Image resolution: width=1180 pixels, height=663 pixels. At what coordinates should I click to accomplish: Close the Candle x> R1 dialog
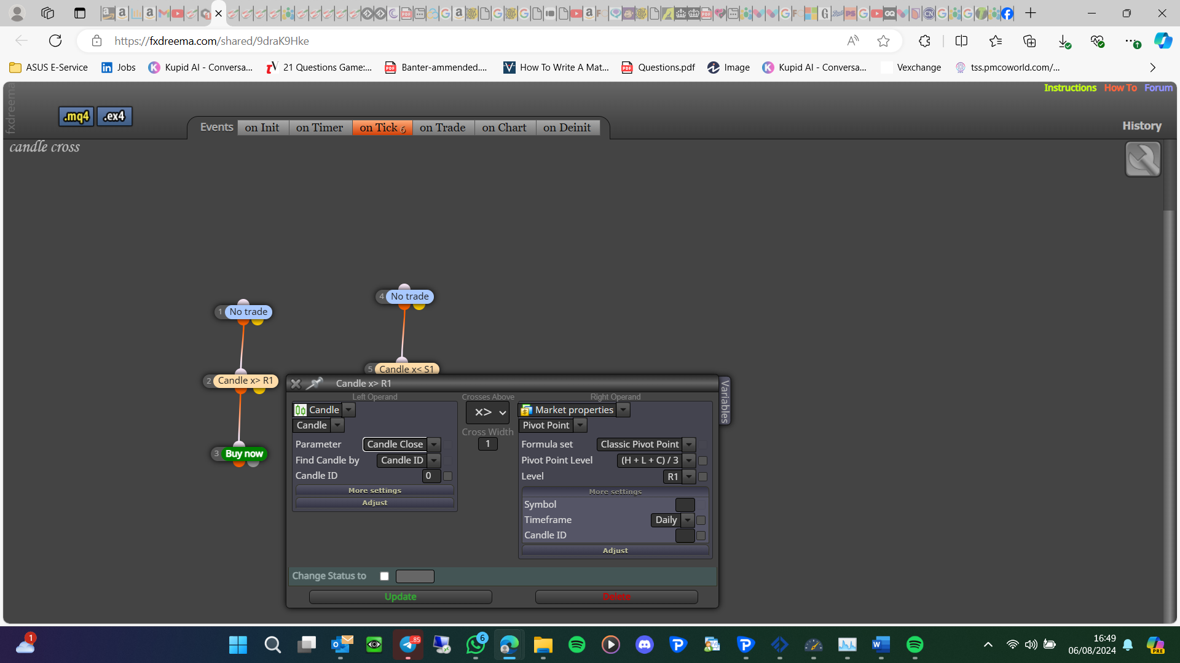pos(296,384)
